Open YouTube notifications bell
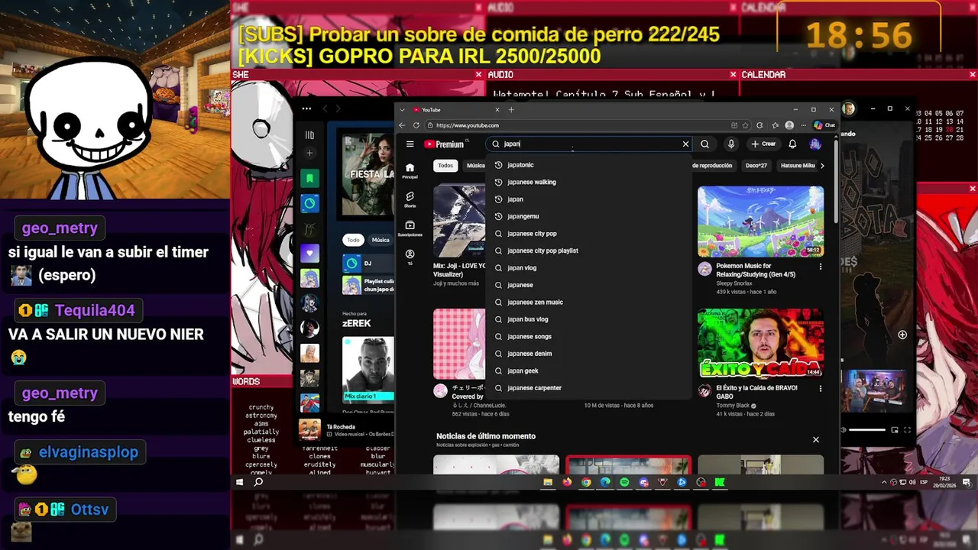This screenshot has height=550, width=978. (792, 144)
